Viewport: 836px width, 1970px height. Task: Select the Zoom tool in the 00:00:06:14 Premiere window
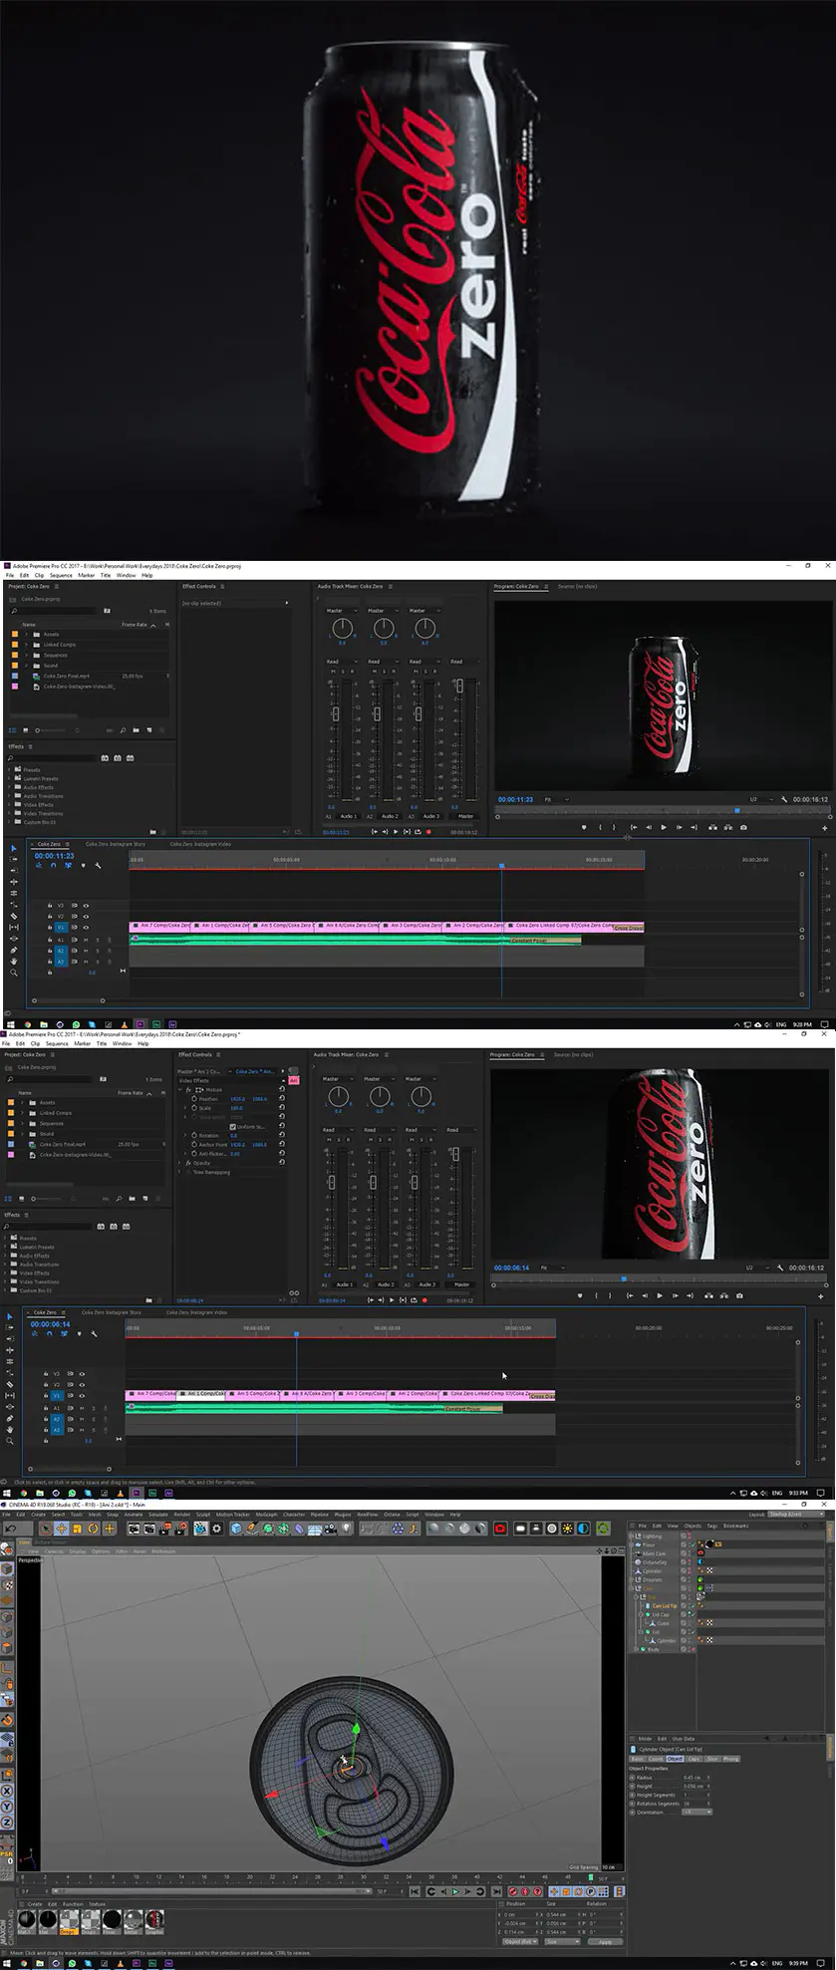pyautogui.click(x=10, y=1441)
